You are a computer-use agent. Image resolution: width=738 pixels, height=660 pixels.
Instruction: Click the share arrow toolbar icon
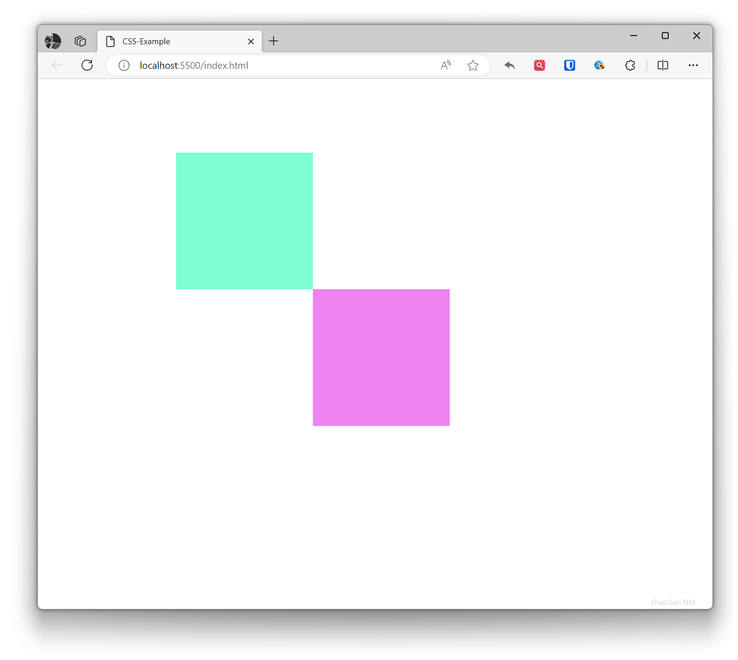pos(509,66)
